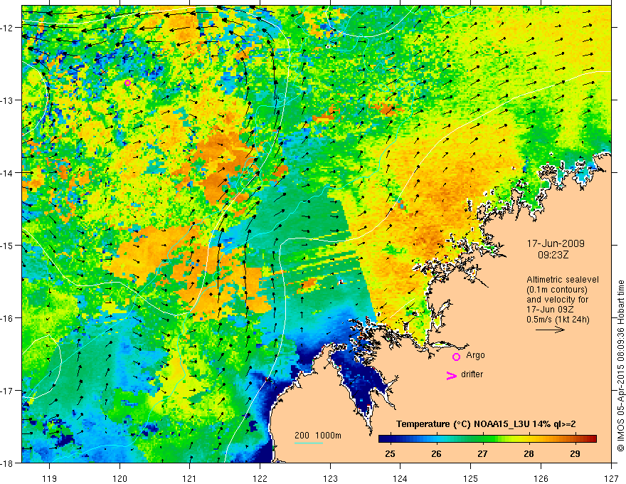Image resolution: width=626 pixels, height=484 pixels.
Task: Click the longitude axis label '125'
Action: [471, 478]
